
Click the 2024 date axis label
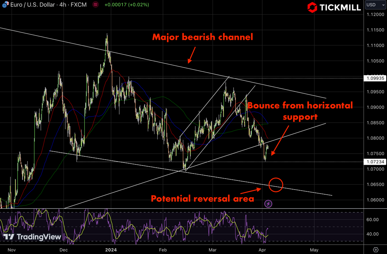tap(111, 250)
